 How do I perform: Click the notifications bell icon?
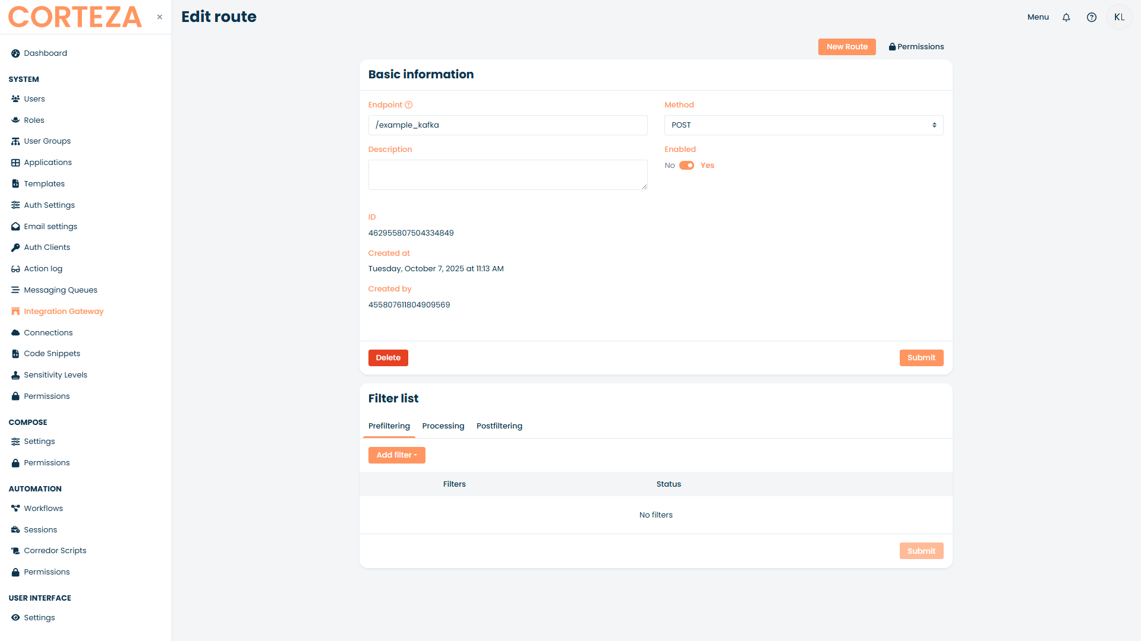(x=1066, y=17)
